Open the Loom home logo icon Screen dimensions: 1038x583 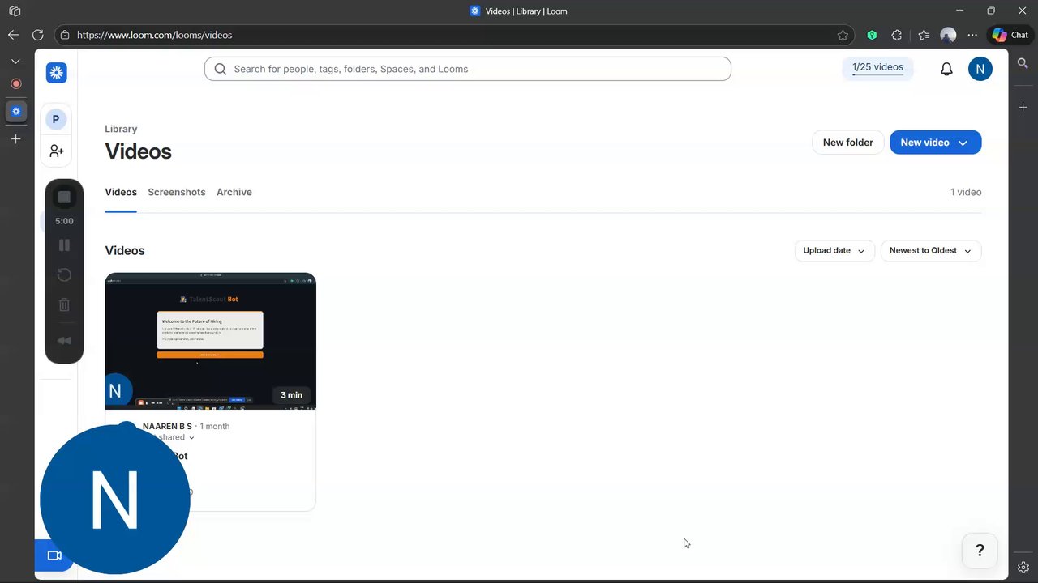(x=56, y=73)
